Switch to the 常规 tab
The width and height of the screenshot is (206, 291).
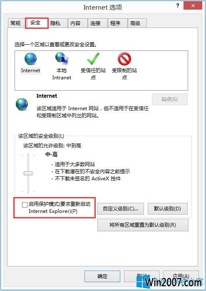click(x=15, y=23)
